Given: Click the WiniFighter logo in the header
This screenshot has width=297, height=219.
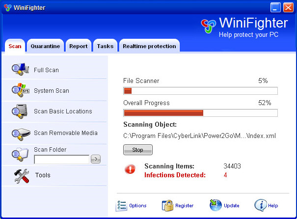Looking at the screenshot, I should point(208,26).
